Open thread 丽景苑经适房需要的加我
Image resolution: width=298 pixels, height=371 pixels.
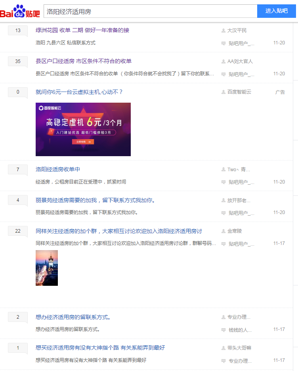[x=96, y=201]
